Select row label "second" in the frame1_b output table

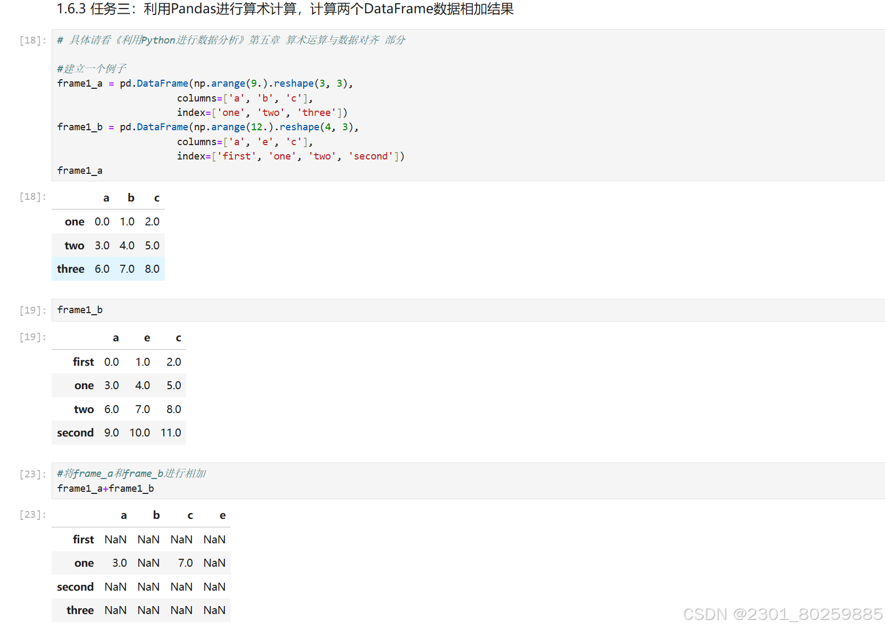tap(76, 433)
